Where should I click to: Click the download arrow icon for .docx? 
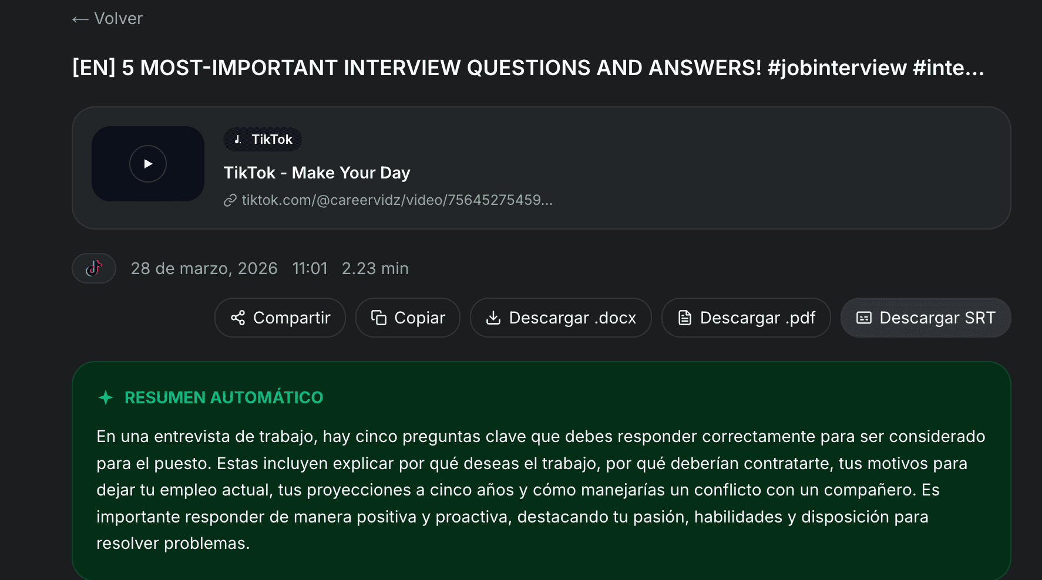(493, 318)
